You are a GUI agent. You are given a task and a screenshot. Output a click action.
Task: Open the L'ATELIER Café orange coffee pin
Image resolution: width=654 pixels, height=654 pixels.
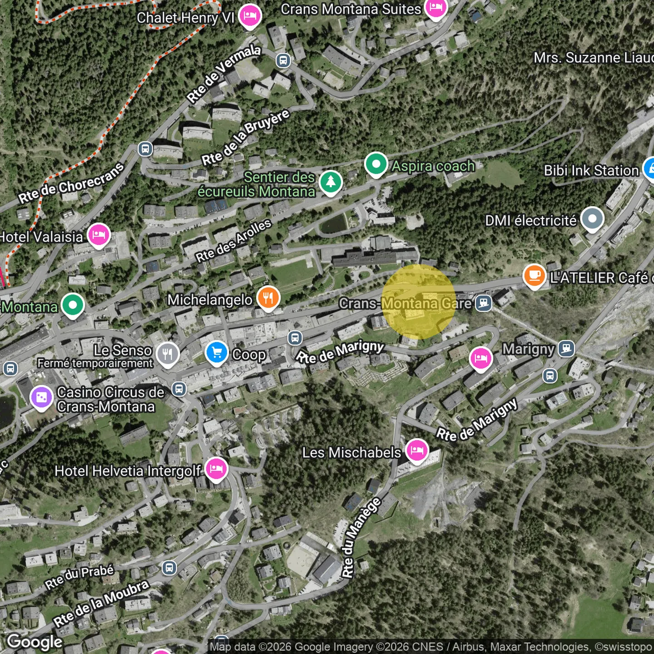[x=535, y=276]
